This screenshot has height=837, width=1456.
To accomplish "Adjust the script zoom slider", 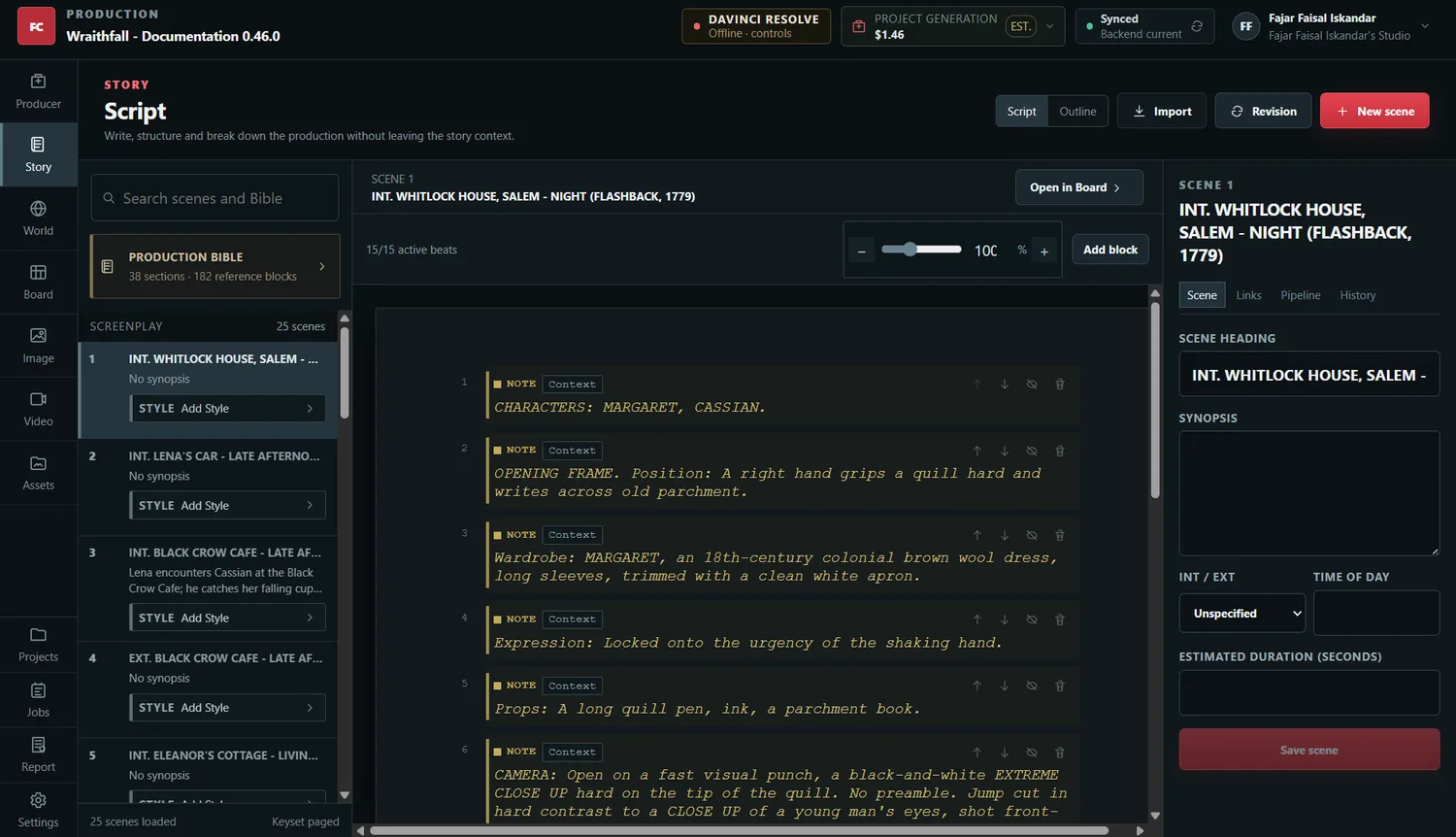I will (921, 250).
